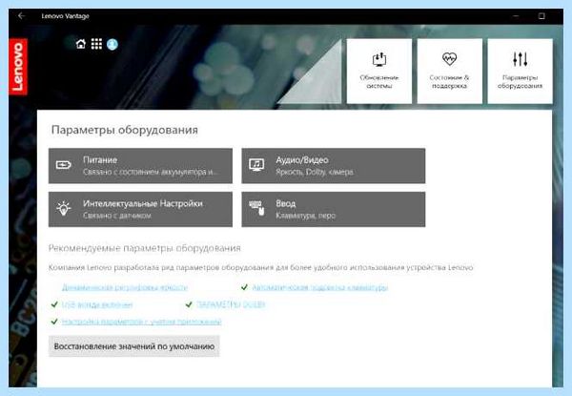Click the Параметры оборудования page heading
Viewport: 572px width, 396px height.
tap(124, 130)
